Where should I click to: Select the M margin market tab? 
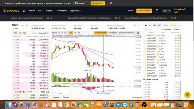149,25
